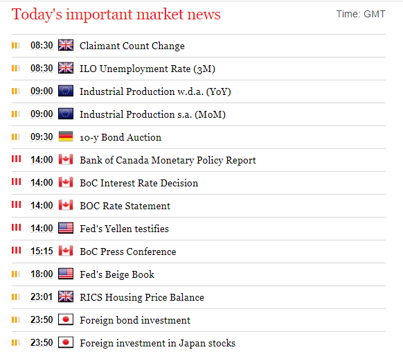
Task: Click the 14:00 time for Fed's Yellen testifies
Action: point(42,229)
